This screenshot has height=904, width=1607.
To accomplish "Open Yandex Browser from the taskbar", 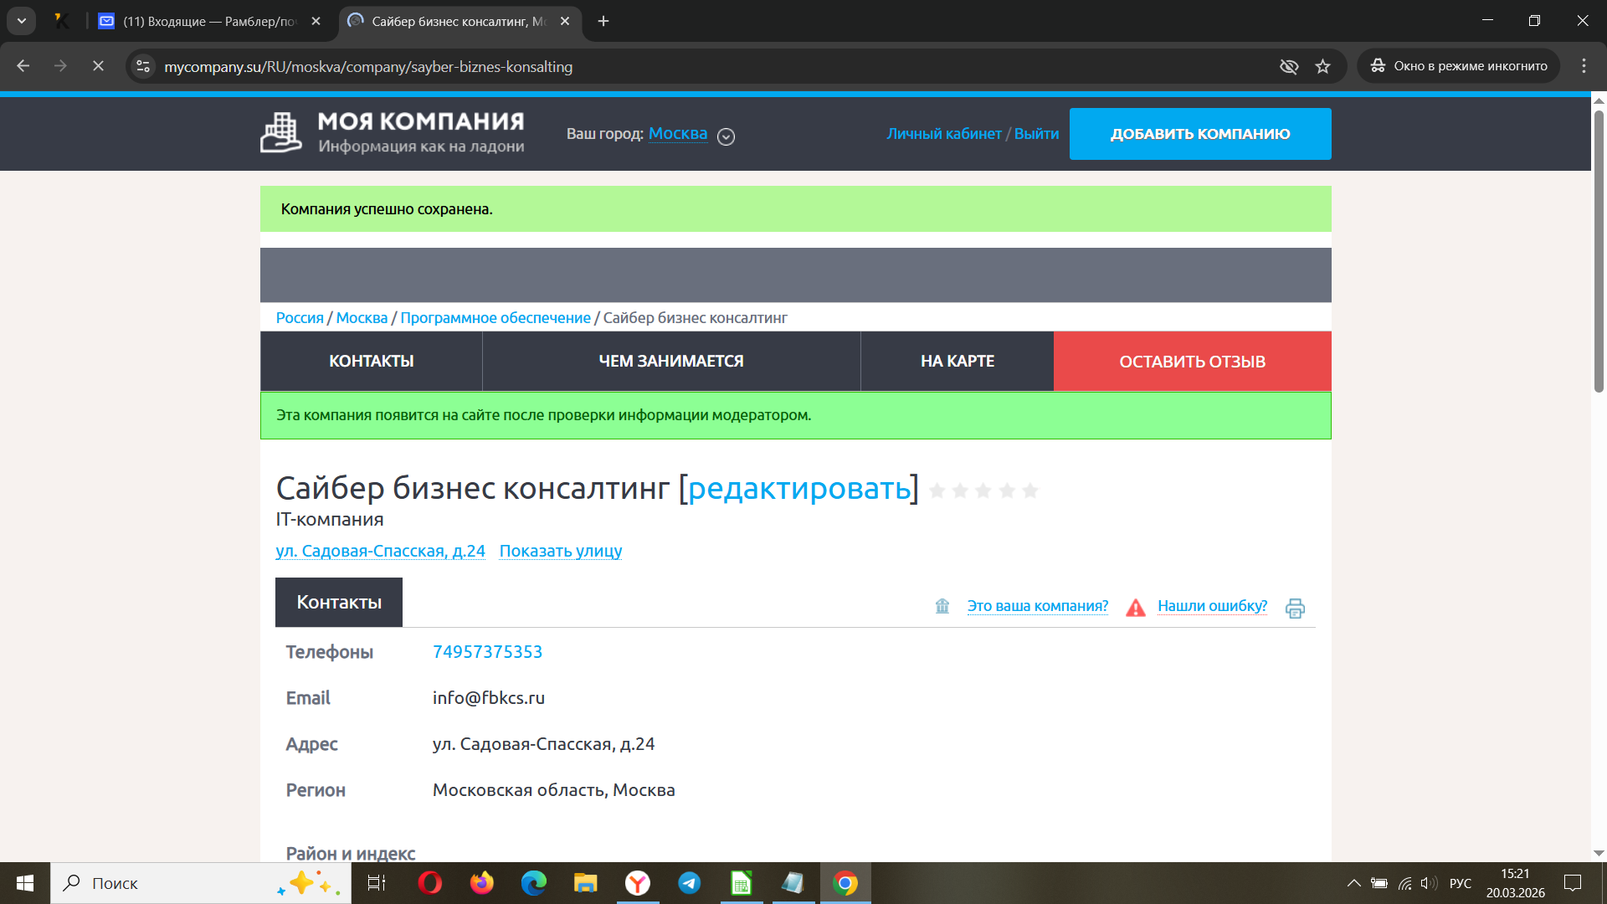I will (638, 883).
